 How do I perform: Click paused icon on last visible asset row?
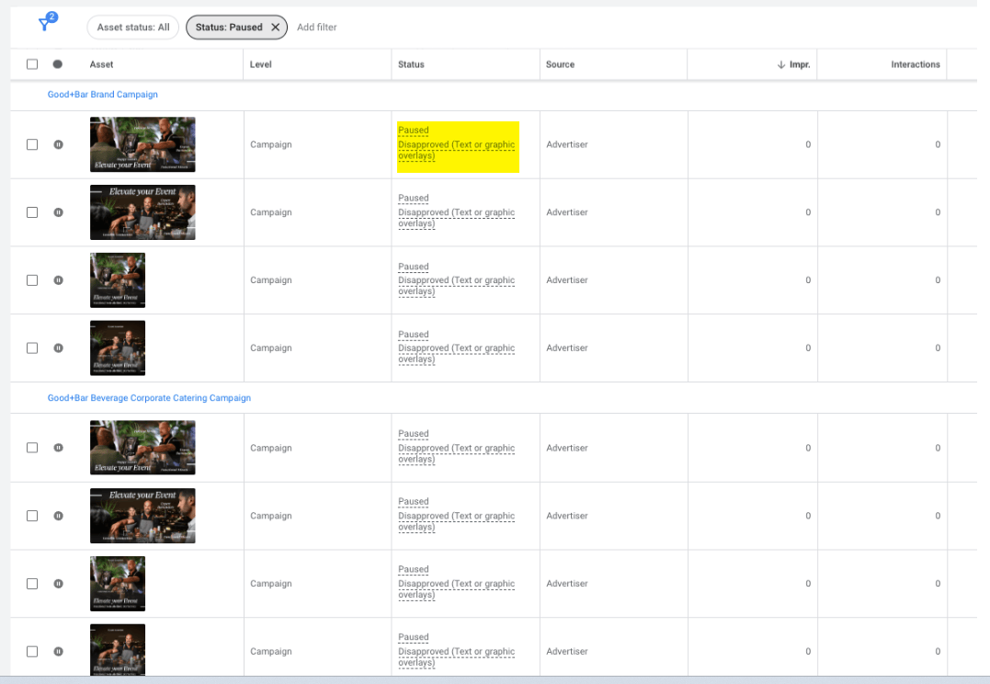tap(58, 652)
